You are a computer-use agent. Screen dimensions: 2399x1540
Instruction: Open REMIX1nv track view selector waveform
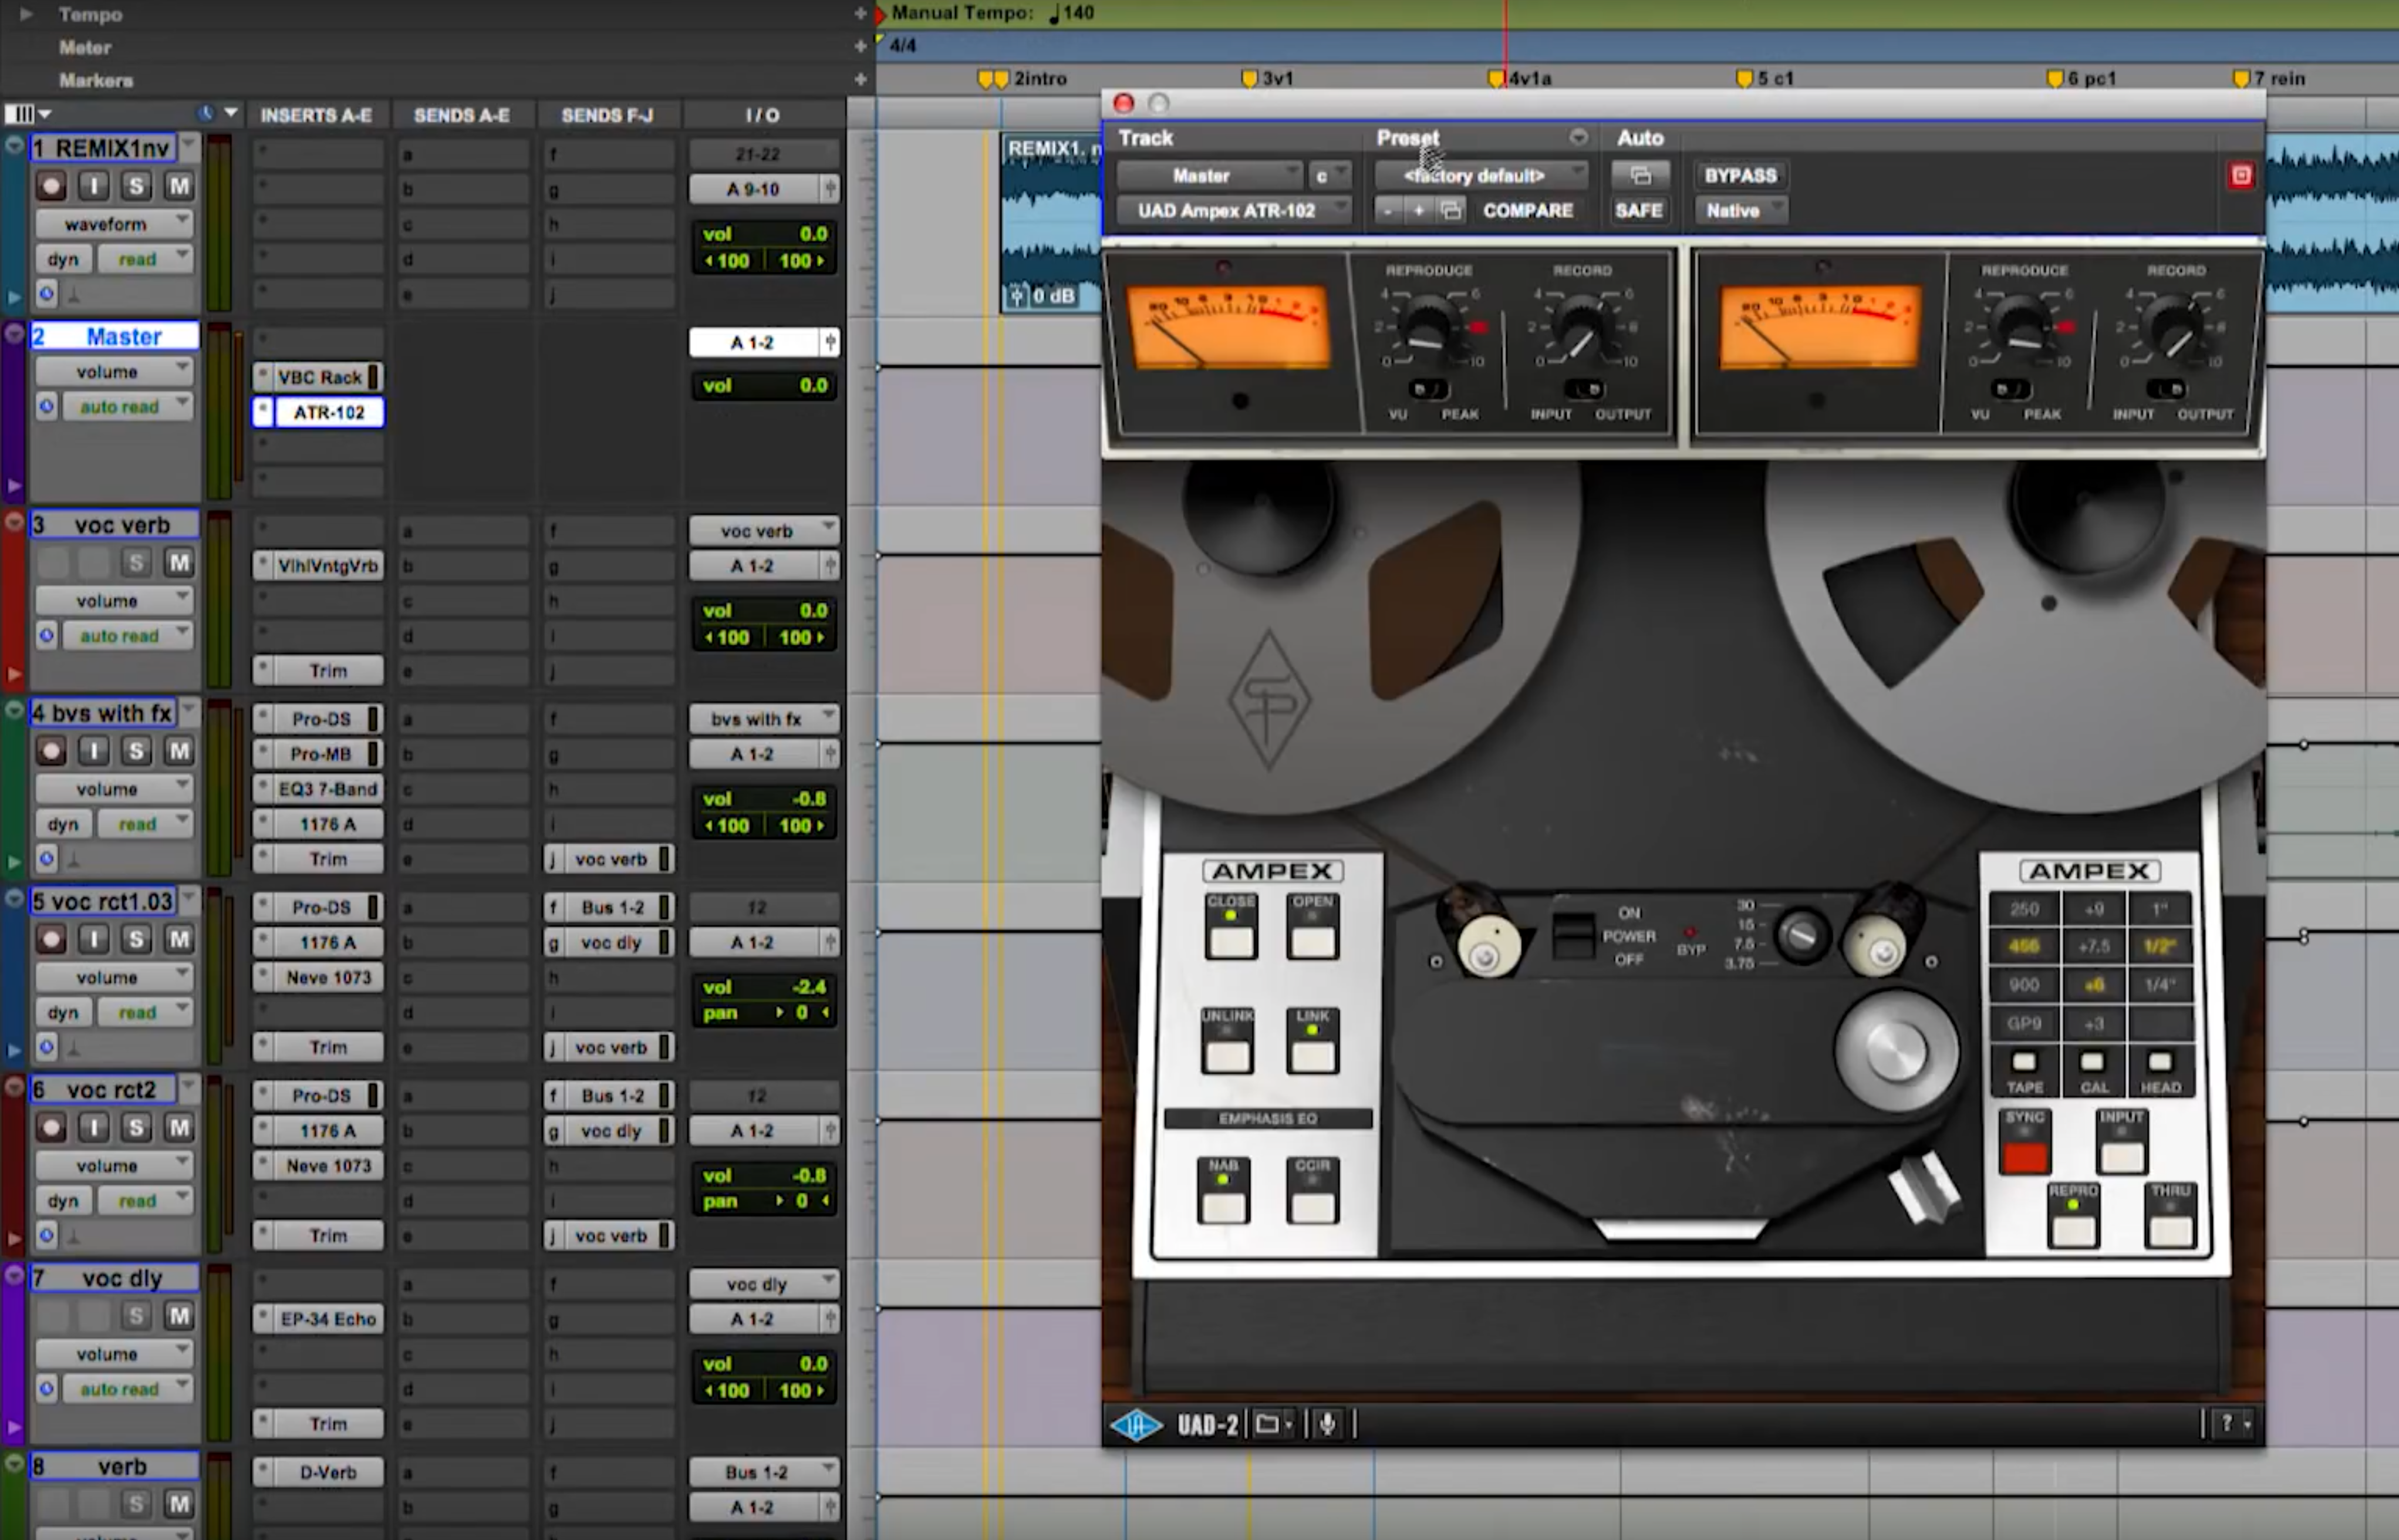pos(114,224)
